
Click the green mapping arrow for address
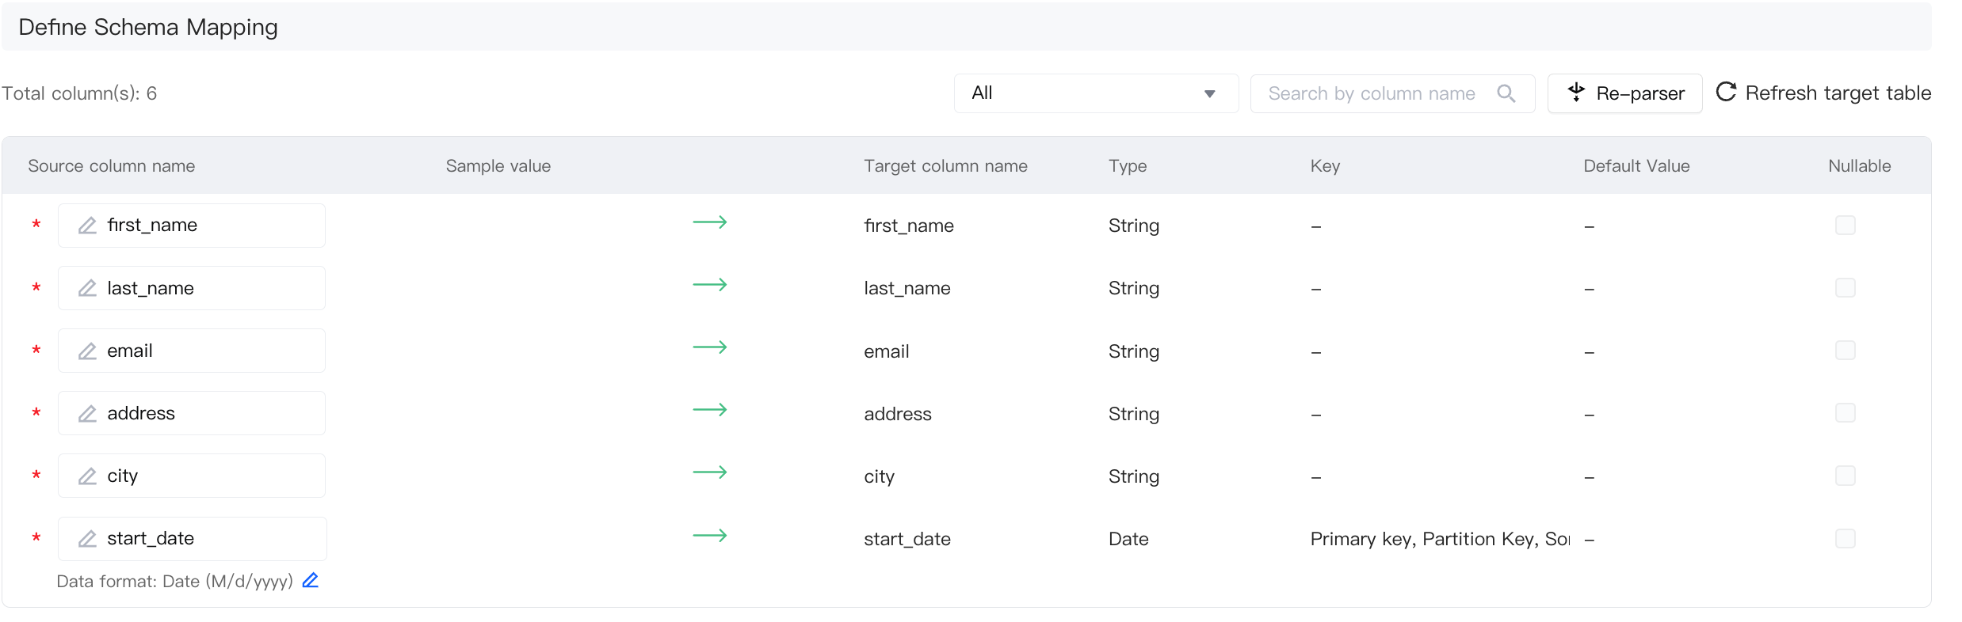pos(709,410)
